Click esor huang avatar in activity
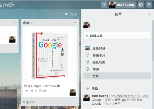Viewport: 154px width, 109px height. pyautogui.click(x=87, y=98)
